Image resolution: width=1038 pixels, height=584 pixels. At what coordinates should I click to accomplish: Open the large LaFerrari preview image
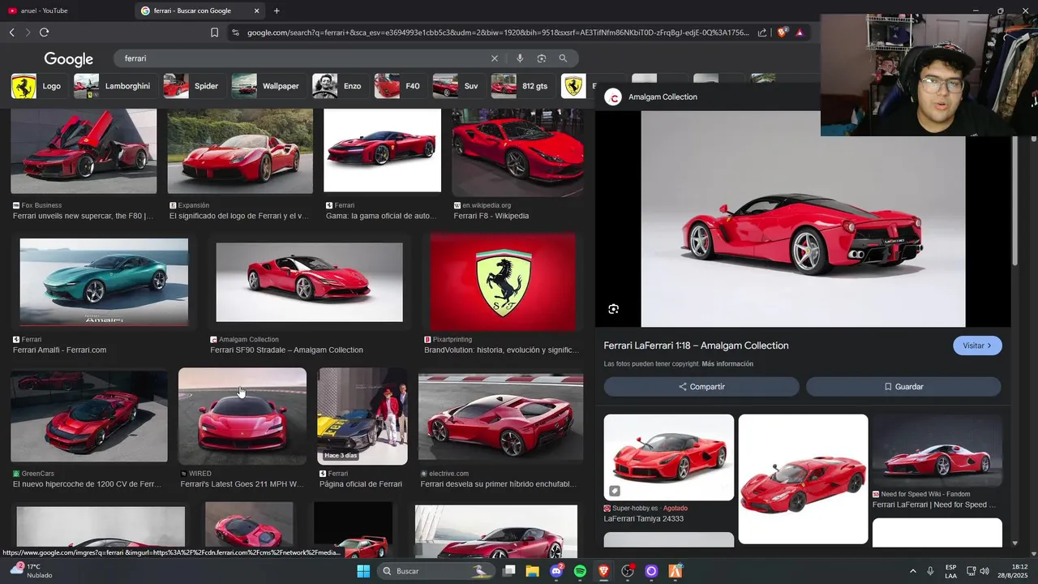point(803,219)
